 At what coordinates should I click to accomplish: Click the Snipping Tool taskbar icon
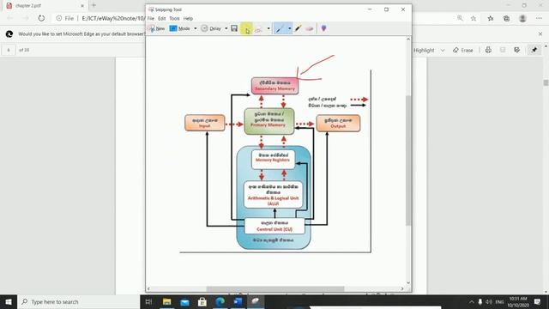(256, 301)
